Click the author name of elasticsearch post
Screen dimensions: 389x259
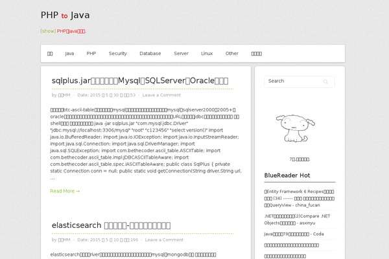(x=64, y=240)
